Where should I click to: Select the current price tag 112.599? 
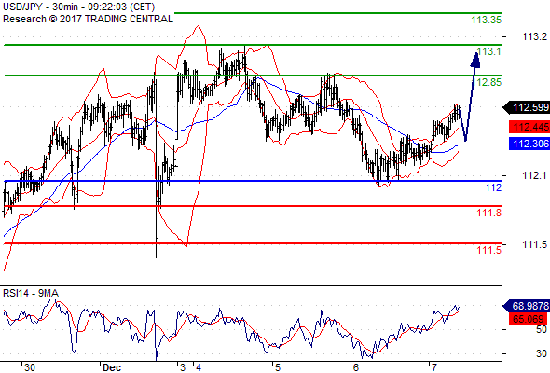[x=527, y=107]
